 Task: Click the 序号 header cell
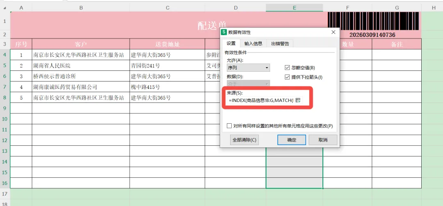pos(21,44)
